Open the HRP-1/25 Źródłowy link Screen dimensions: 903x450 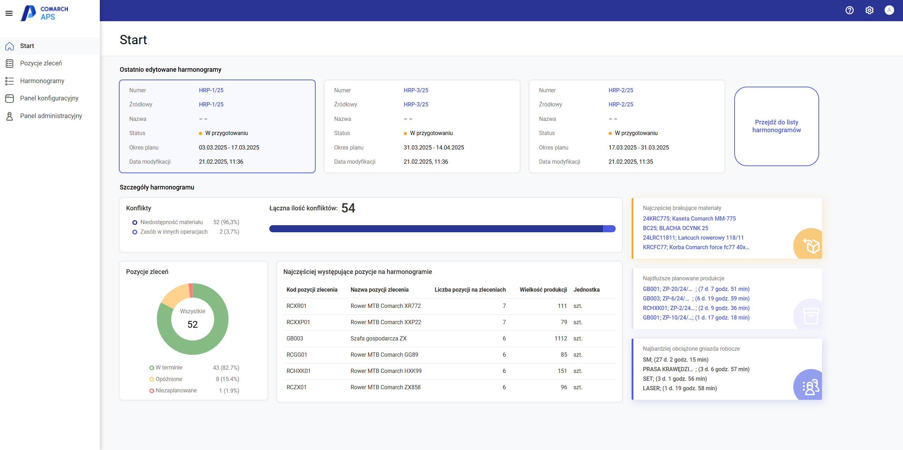click(x=211, y=104)
